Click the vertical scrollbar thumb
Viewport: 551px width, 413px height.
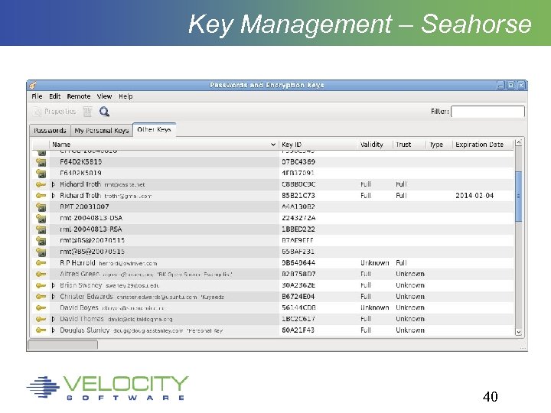pos(519,197)
